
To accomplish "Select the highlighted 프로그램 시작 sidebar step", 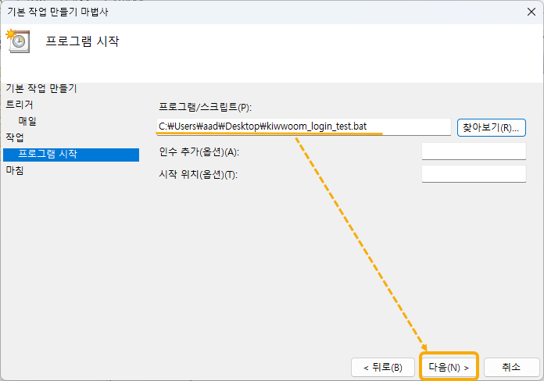I will (48, 155).
